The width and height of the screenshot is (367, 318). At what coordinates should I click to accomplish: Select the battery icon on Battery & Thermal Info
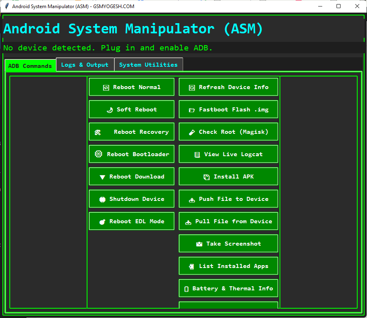(187, 288)
